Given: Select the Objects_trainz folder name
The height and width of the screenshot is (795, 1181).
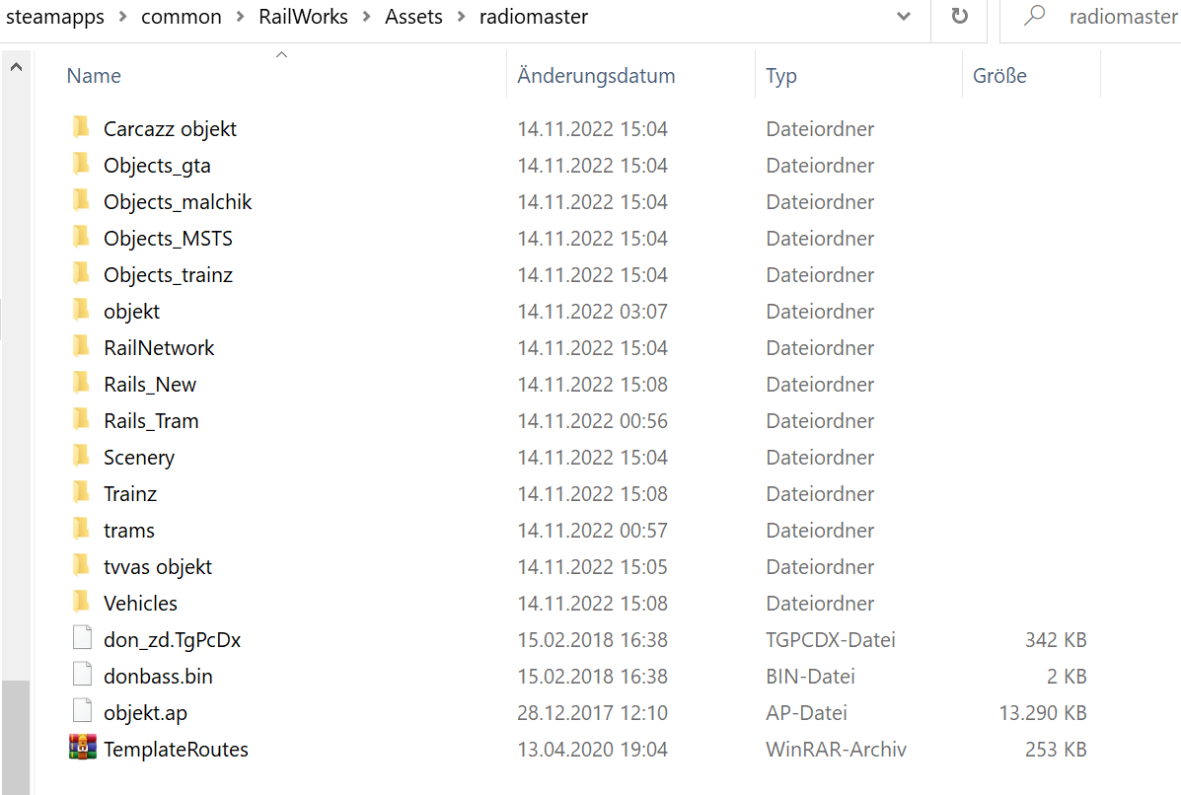Looking at the screenshot, I should (168, 275).
